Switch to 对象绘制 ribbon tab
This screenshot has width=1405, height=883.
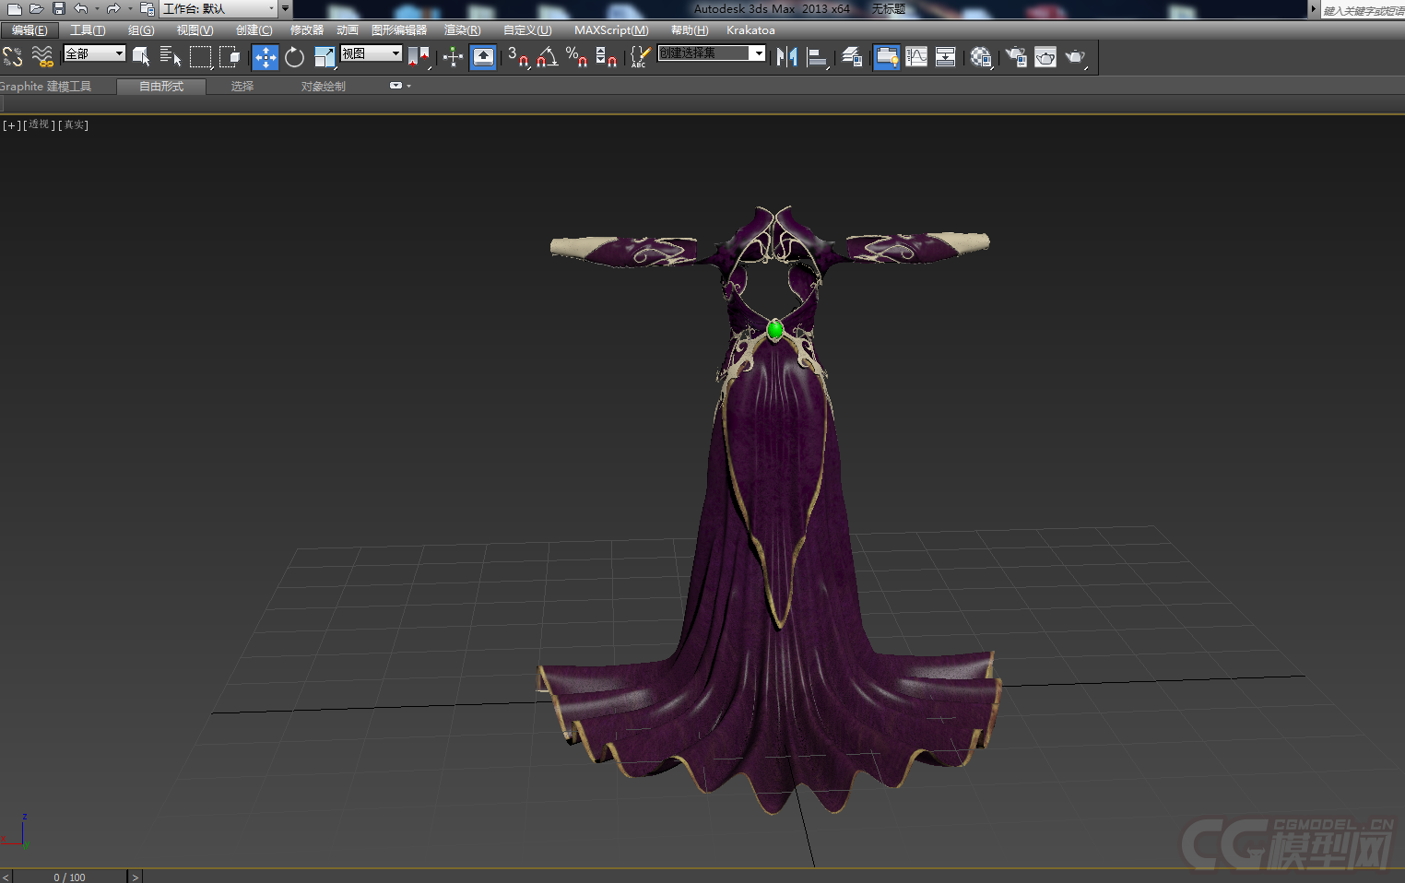pyautogui.click(x=324, y=87)
